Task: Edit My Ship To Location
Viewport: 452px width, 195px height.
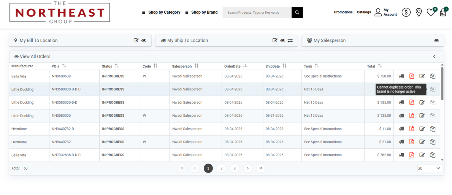Action: (275, 41)
